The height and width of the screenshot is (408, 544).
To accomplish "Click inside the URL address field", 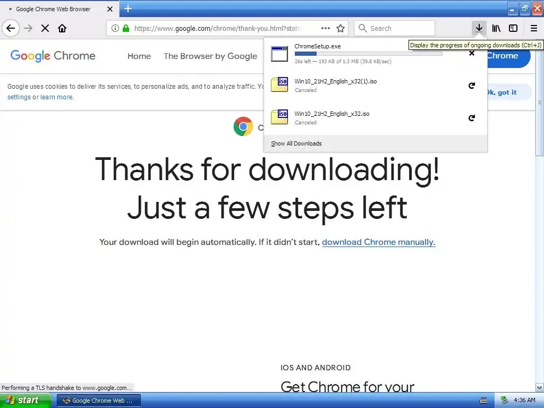I will point(218,28).
